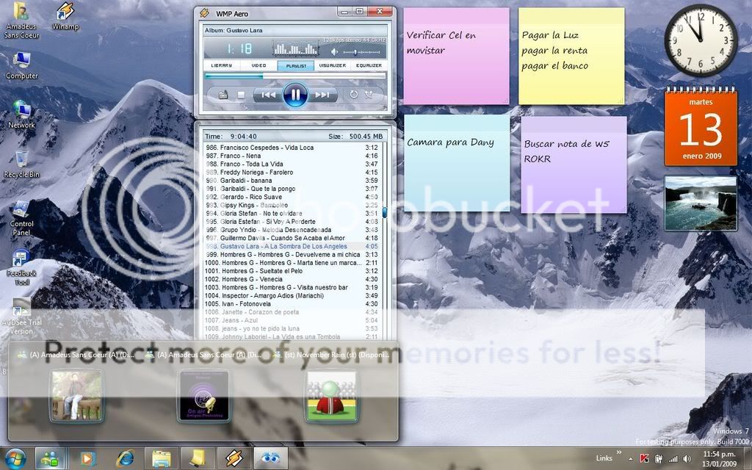Image resolution: width=752 pixels, height=470 pixels.
Task: Stop playback with the stop button
Action: (241, 95)
